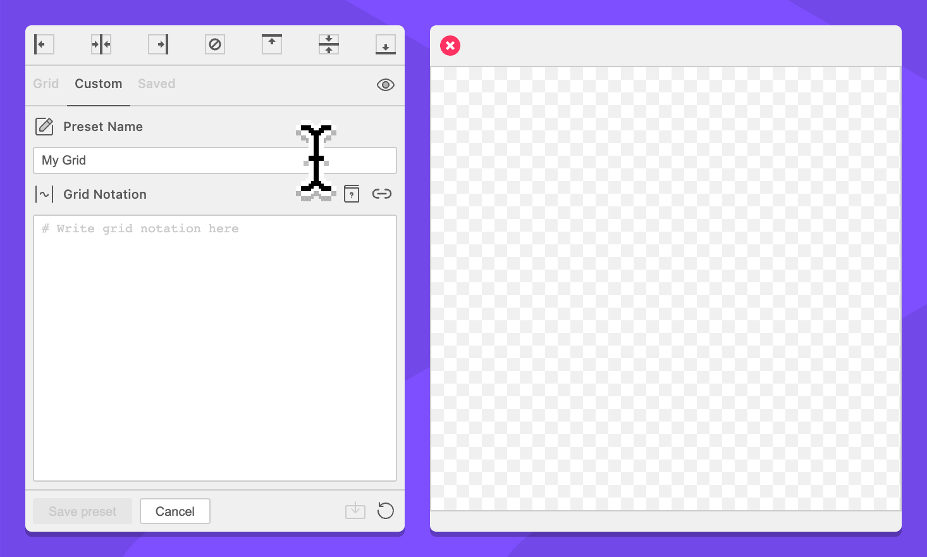The width and height of the screenshot is (927, 557).
Task: Switch to the Saved tab
Action: click(157, 84)
